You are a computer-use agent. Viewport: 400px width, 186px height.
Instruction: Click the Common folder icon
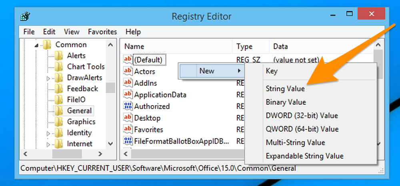point(47,45)
